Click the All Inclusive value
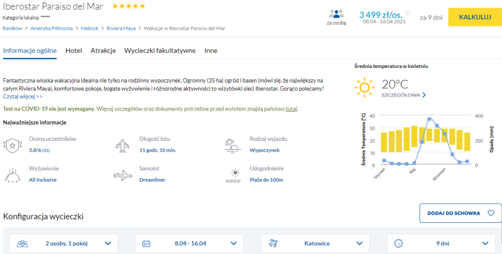Image resolution: width=502 pixels, height=254 pixels. [x=43, y=180]
